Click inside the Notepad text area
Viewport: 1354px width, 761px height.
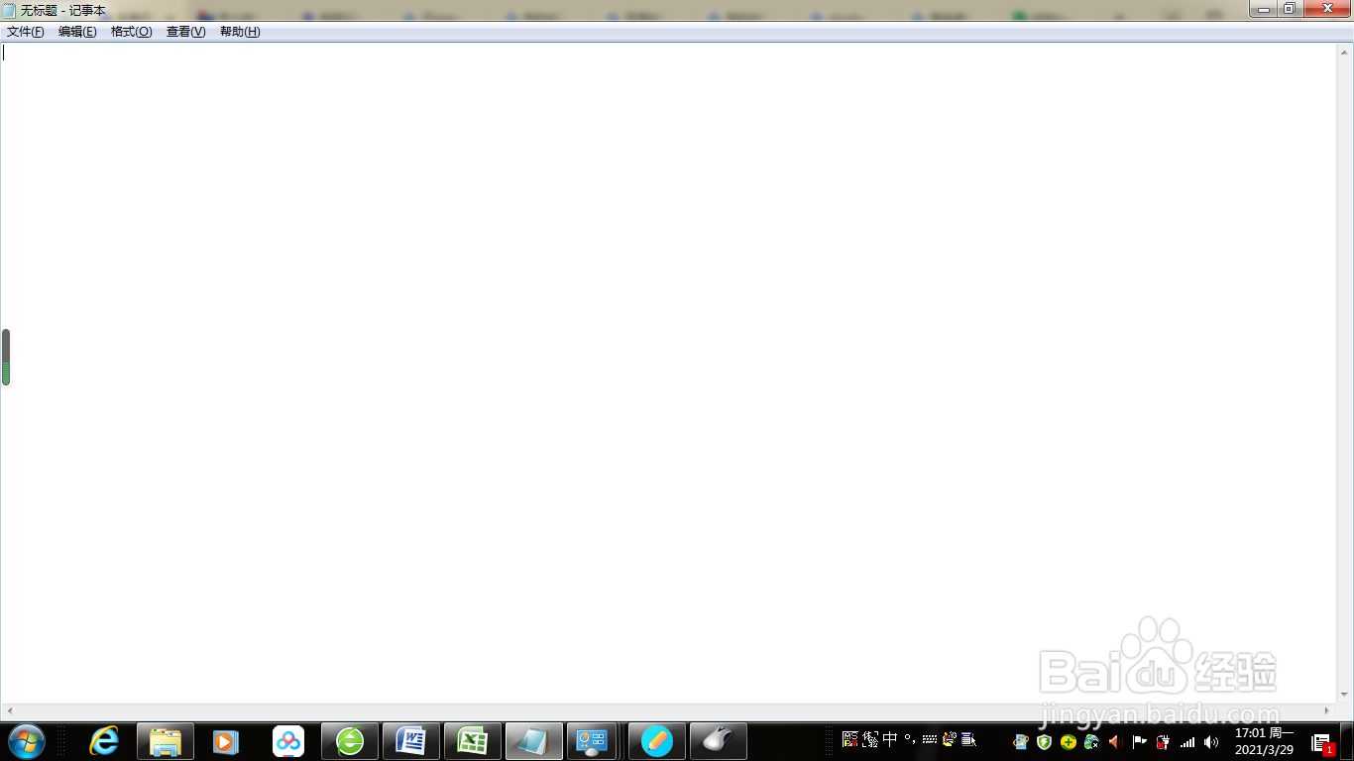click(668, 372)
